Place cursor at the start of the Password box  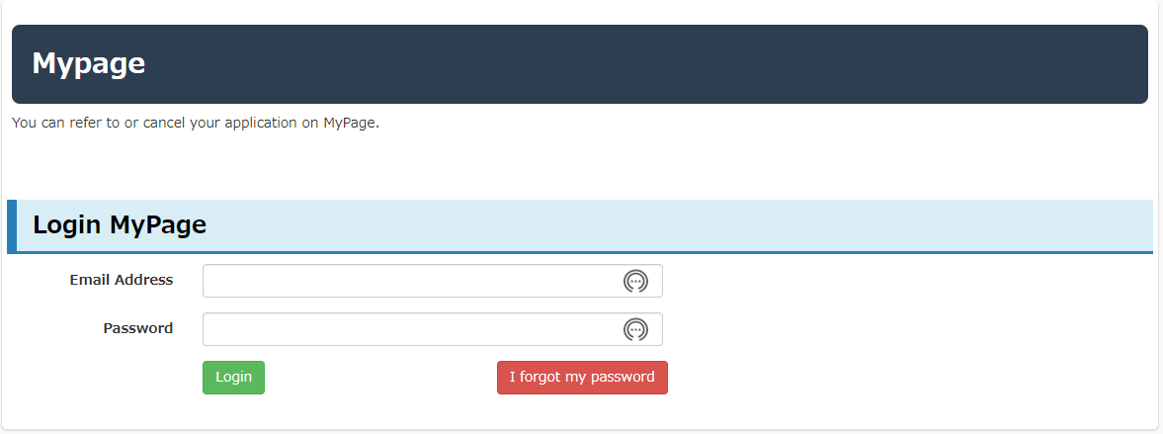coord(210,329)
